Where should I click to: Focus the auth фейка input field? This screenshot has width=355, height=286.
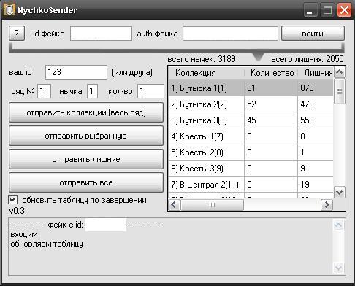pyautogui.click(x=230, y=34)
